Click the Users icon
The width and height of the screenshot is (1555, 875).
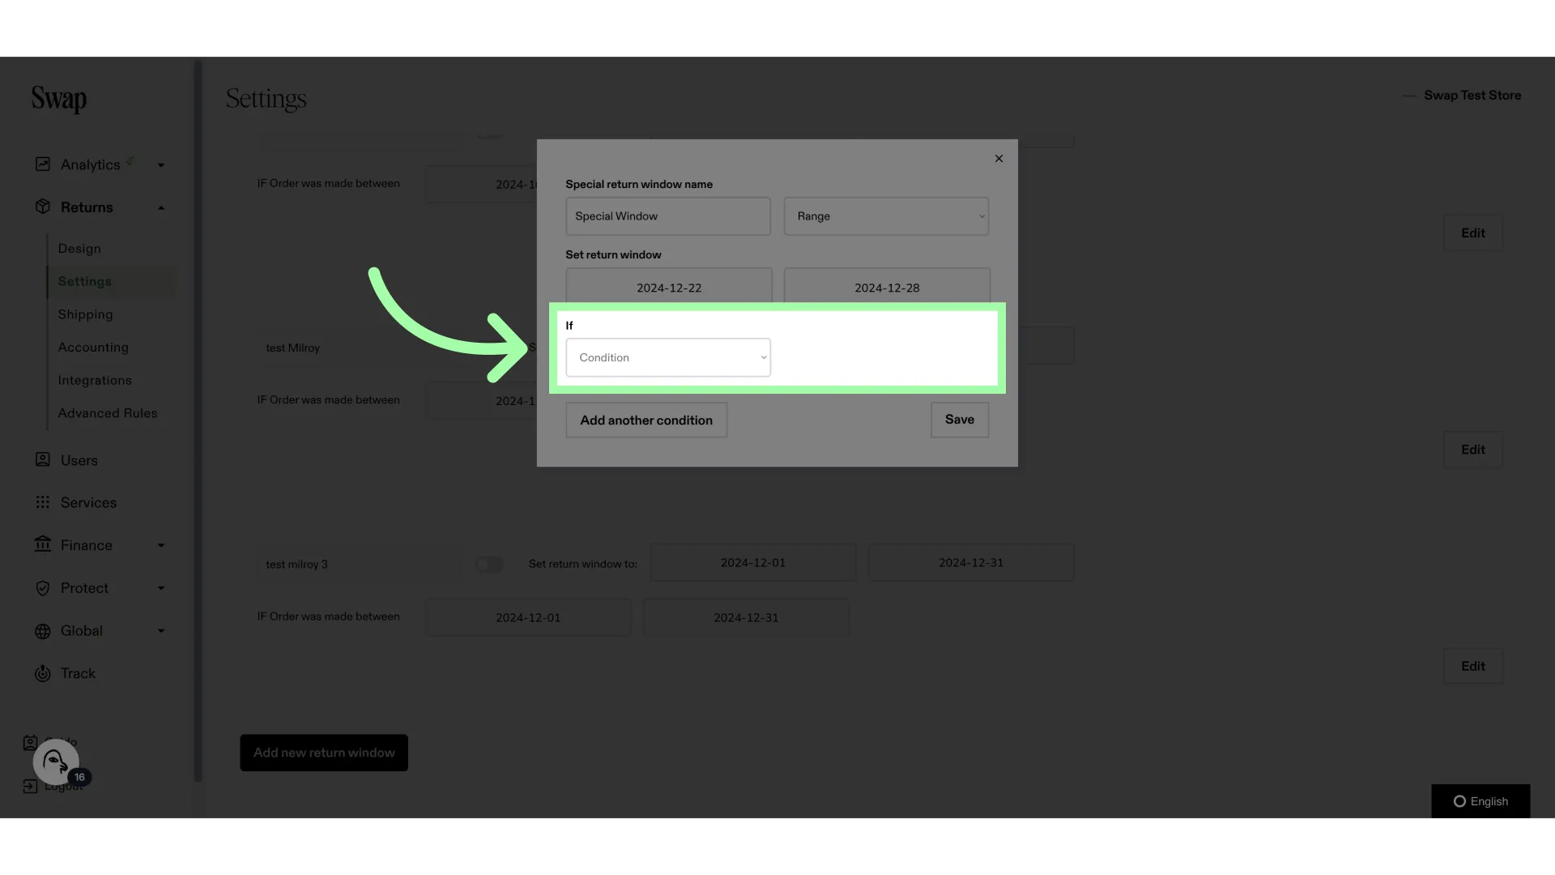[x=43, y=459]
